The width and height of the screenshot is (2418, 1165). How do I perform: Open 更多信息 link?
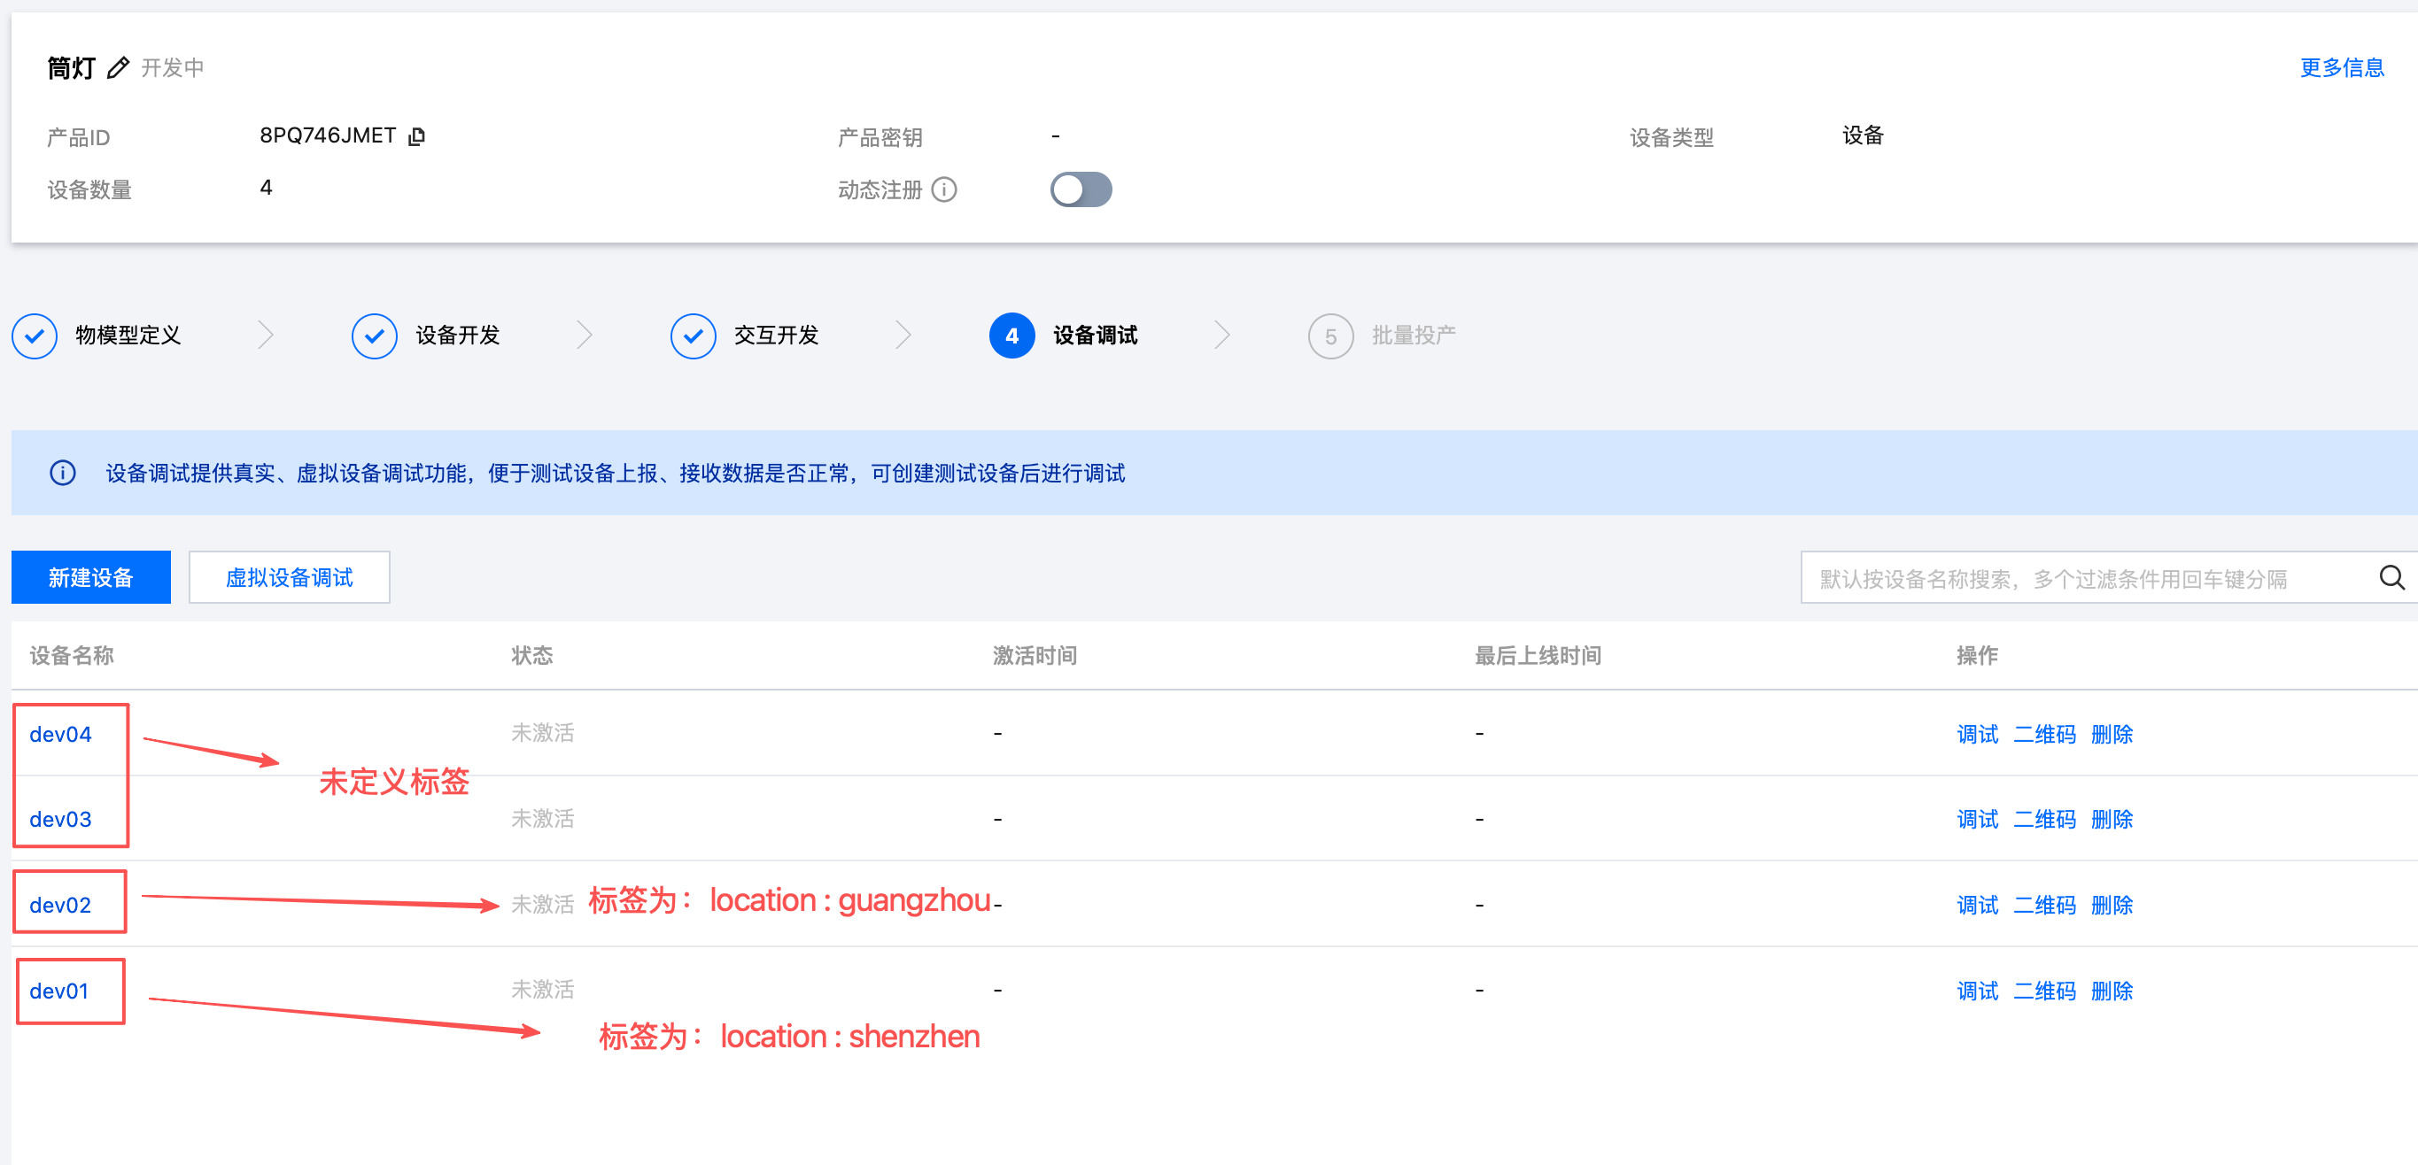click(2341, 67)
